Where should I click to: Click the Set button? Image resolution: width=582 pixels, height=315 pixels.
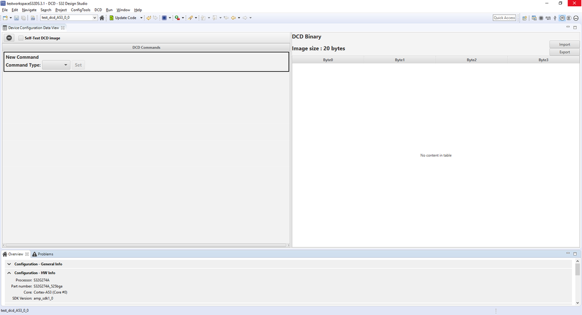pos(78,65)
